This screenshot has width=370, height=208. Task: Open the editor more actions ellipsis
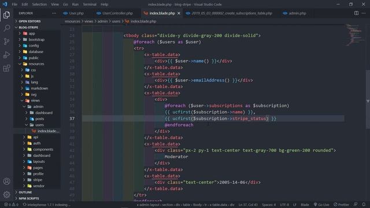coord(364,13)
